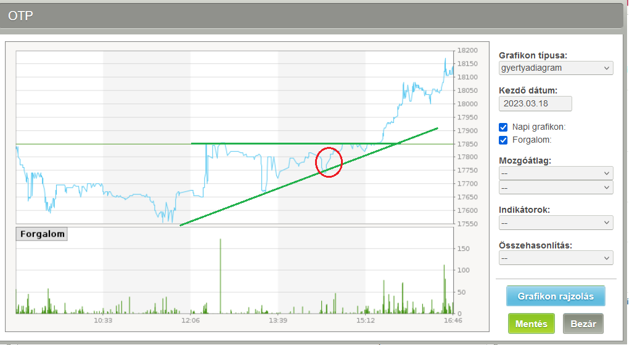Image resolution: width=632 pixels, height=345 pixels.
Task: Open the Indikátorok dropdown
Action: pyautogui.click(x=556, y=222)
